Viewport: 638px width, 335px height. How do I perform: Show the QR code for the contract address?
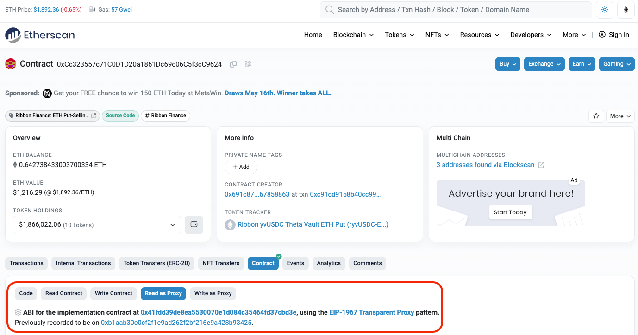coord(248,64)
